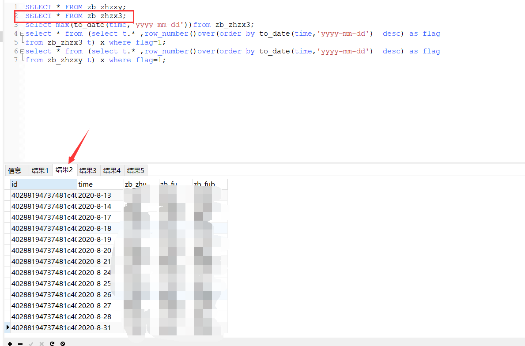The height and width of the screenshot is (346, 525).
Task: Click the 2020-8-19 time value
Action: pyautogui.click(x=95, y=240)
